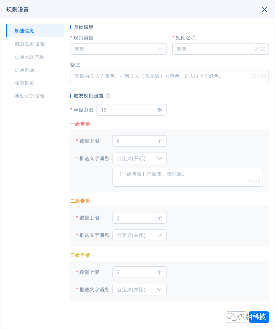Image resolution: width=275 pixels, height=329 pixels.
Task: Switch to the 基础信息 section tab
Action: coord(24,31)
